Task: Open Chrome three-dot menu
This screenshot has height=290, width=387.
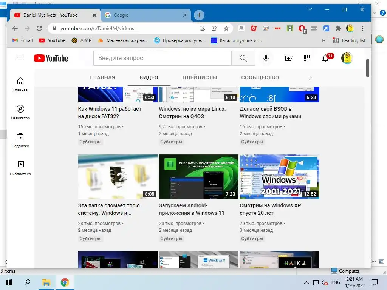Action: (362, 28)
